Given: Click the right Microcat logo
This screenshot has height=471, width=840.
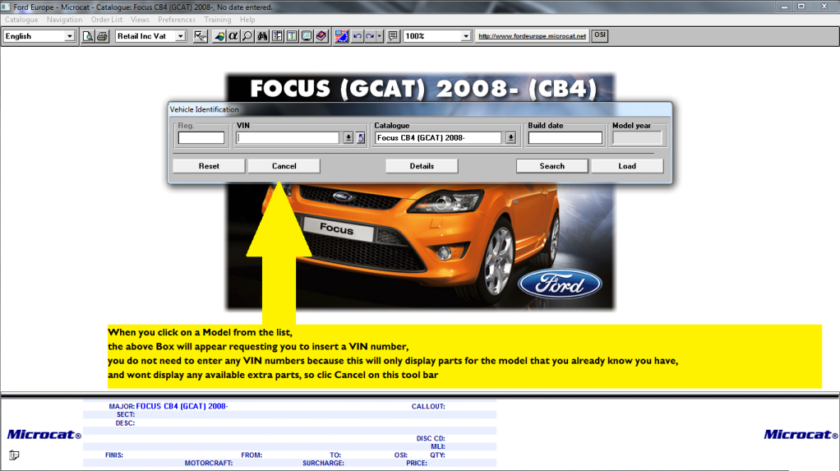Looking at the screenshot, I should [801, 435].
